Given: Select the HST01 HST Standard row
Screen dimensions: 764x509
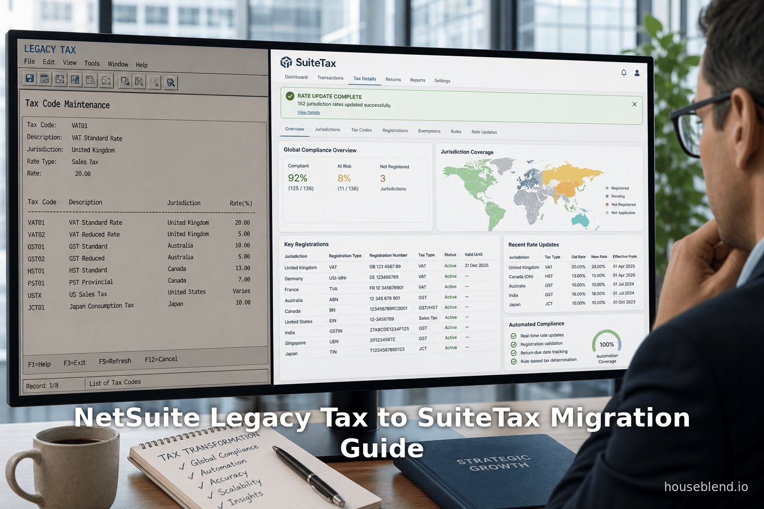Looking at the screenshot, I should (139, 270).
